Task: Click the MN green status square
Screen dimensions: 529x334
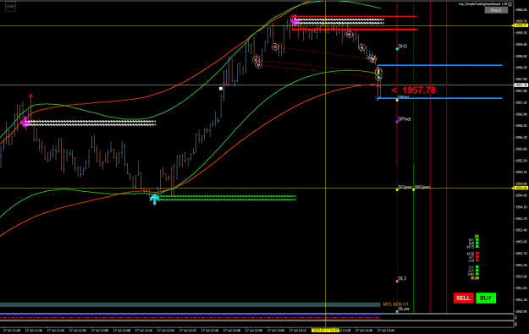Action: (x=477, y=274)
